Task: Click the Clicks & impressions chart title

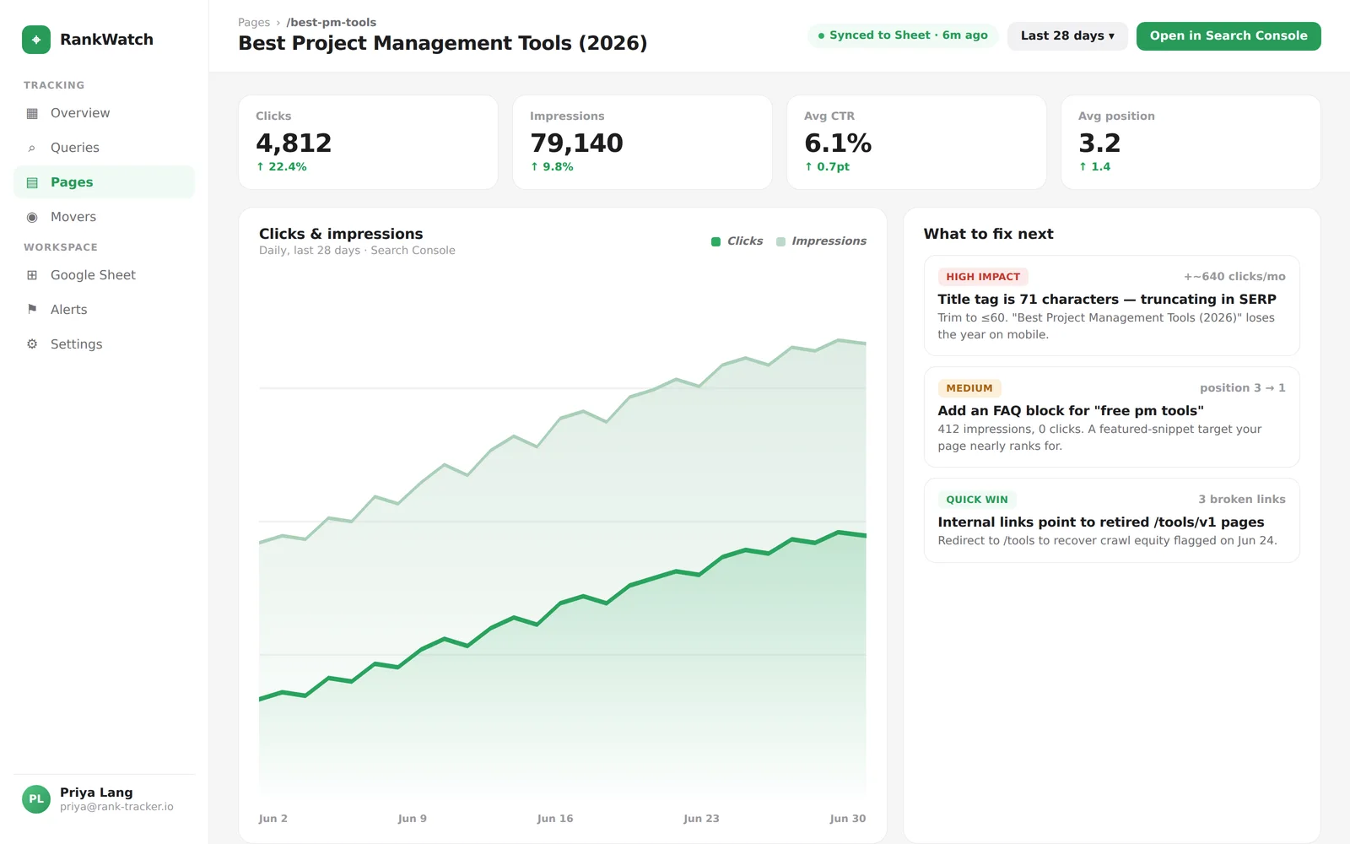Action: (341, 234)
